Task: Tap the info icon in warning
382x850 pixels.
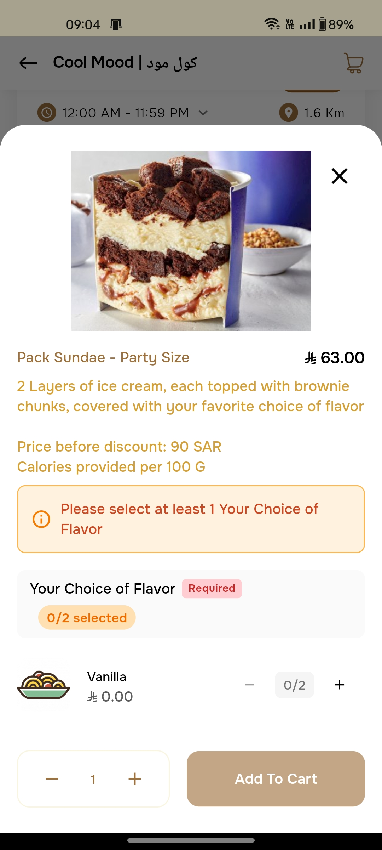Action: 41,519
